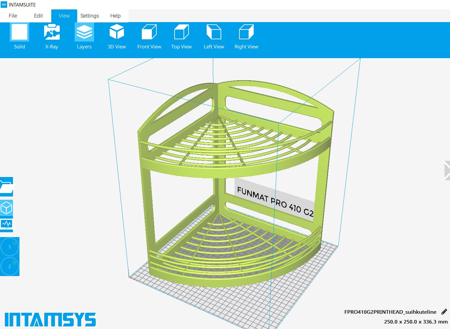This screenshot has height=329, width=450.
Task: Open the File menu
Action: (13, 16)
